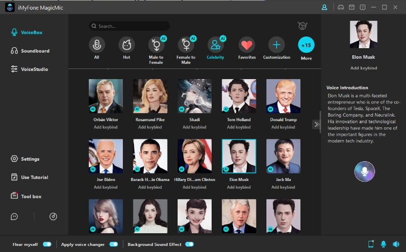Open the Customization category
This screenshot has width=406, height=252.
[x=277, y=48]
